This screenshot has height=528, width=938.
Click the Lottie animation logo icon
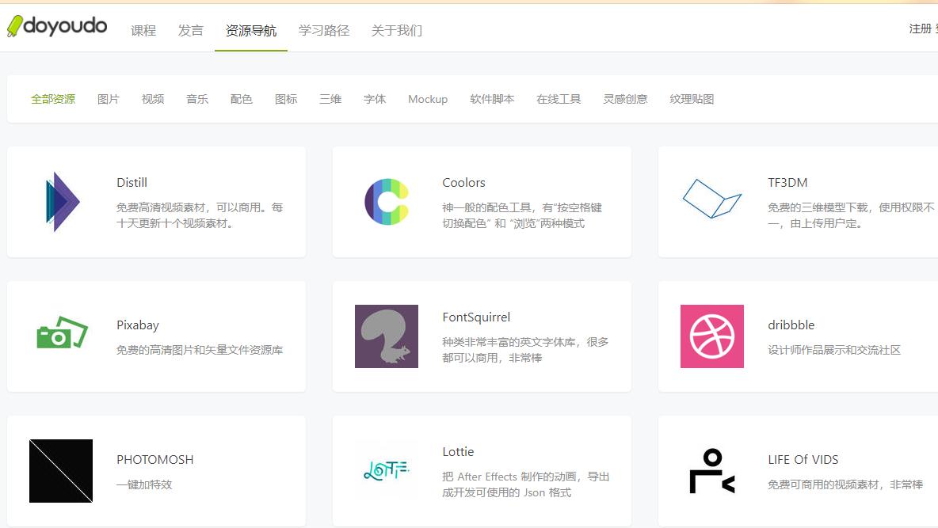(386, 470)
